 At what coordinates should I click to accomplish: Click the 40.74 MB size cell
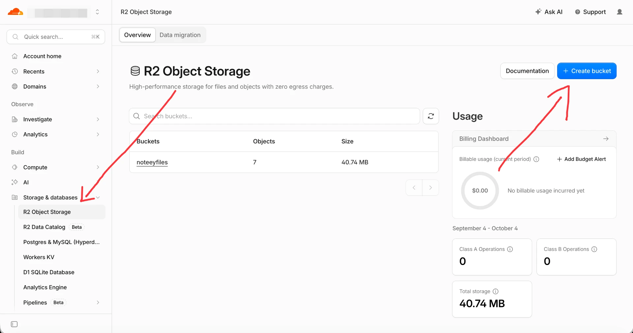coord(355,162)
